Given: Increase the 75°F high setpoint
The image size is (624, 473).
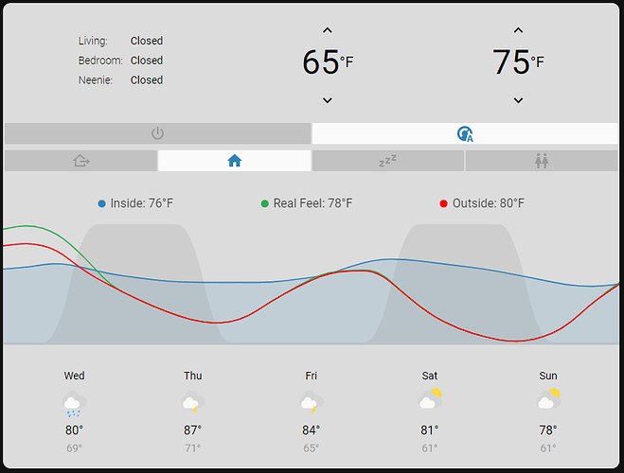Looking at the screenshot, I should point(518,30).
